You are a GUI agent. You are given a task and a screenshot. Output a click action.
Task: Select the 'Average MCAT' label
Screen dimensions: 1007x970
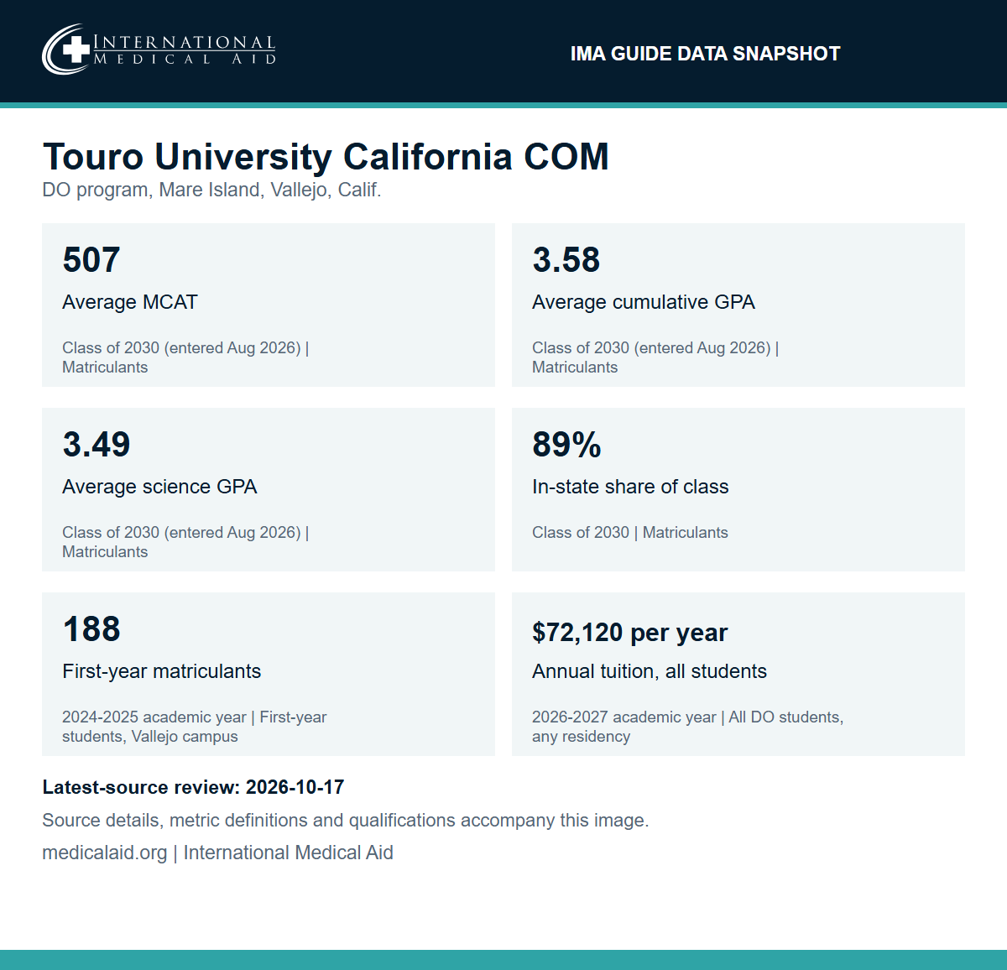pyautogui.click(x=130, y=302)
